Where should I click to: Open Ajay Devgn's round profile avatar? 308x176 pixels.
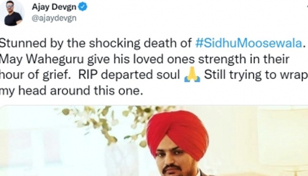(x=12, y=13)
